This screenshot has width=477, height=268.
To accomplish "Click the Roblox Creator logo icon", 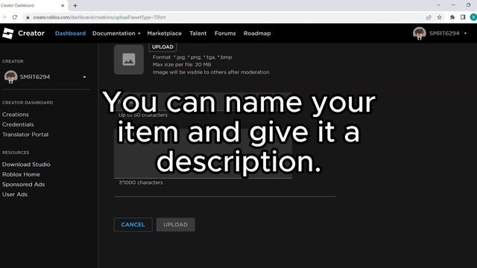I will (x=8, y=33).
